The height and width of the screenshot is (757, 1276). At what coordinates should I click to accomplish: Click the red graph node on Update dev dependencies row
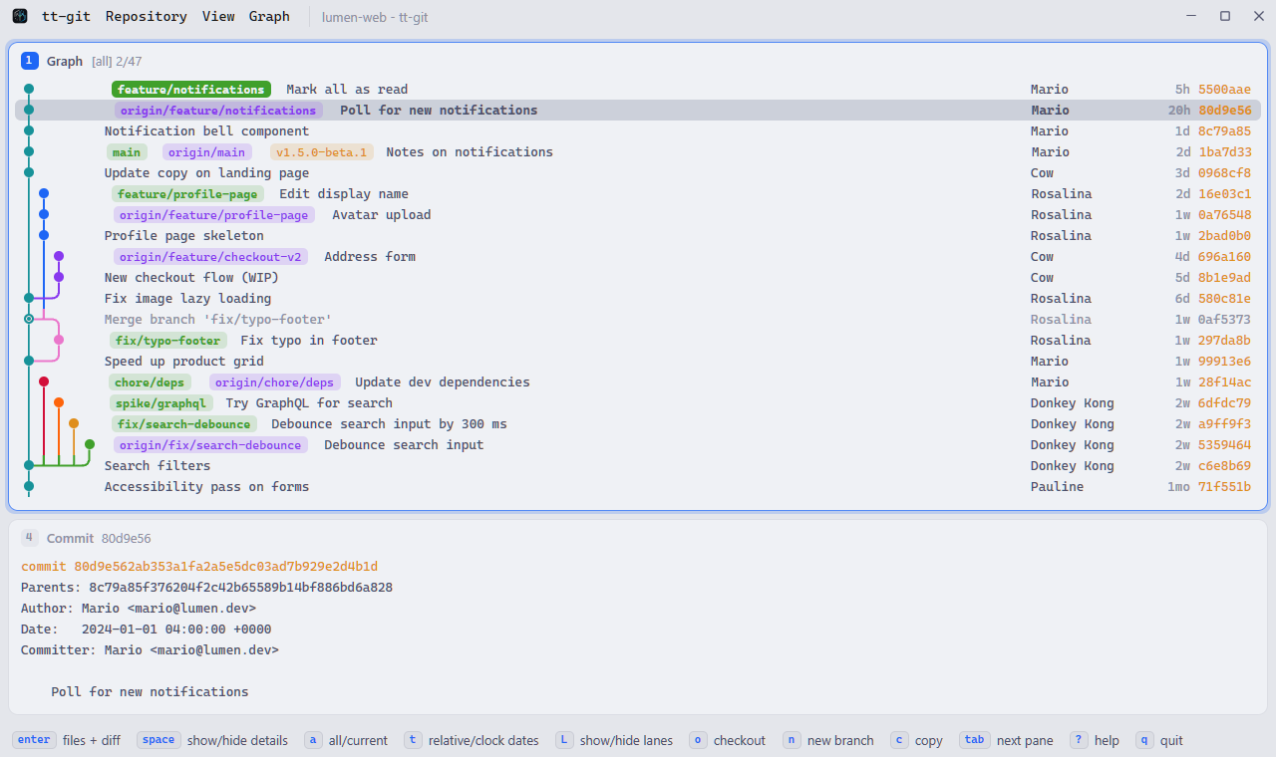coord(44,381)
